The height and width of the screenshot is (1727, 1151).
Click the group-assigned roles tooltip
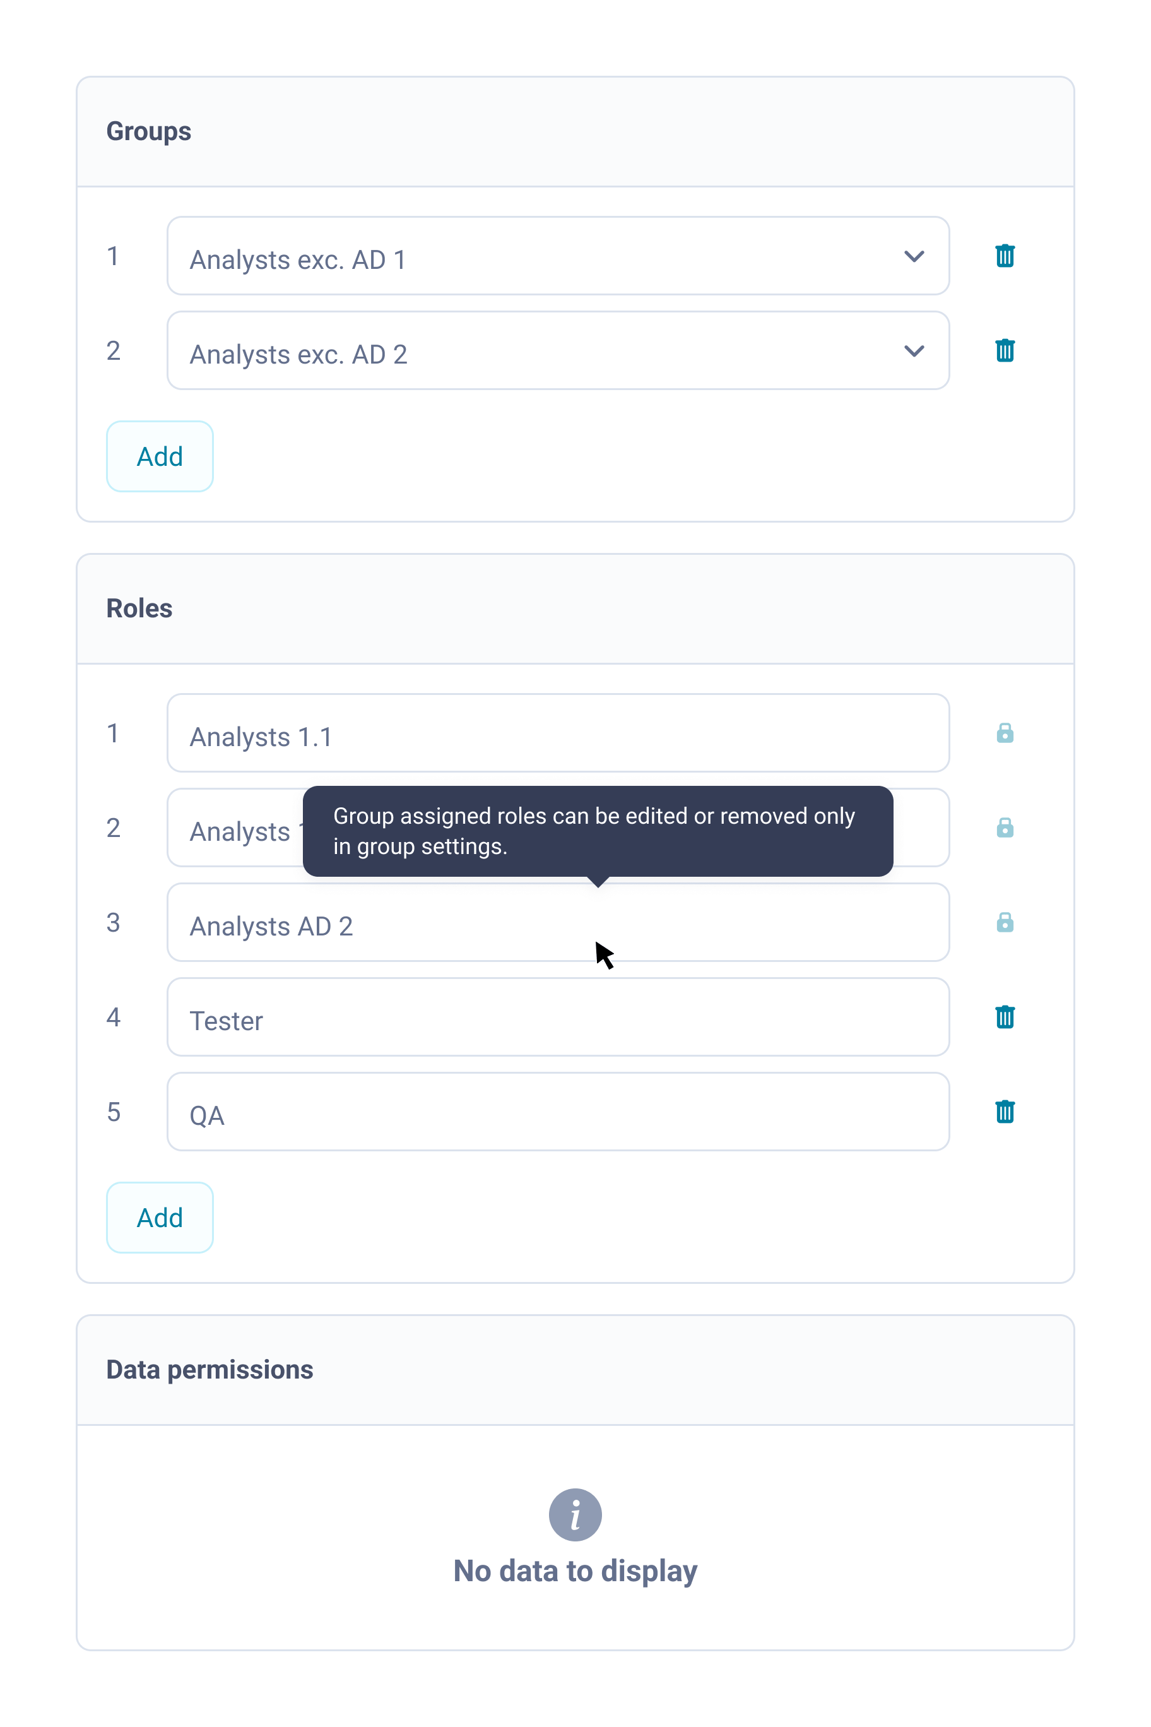(598, 831)
